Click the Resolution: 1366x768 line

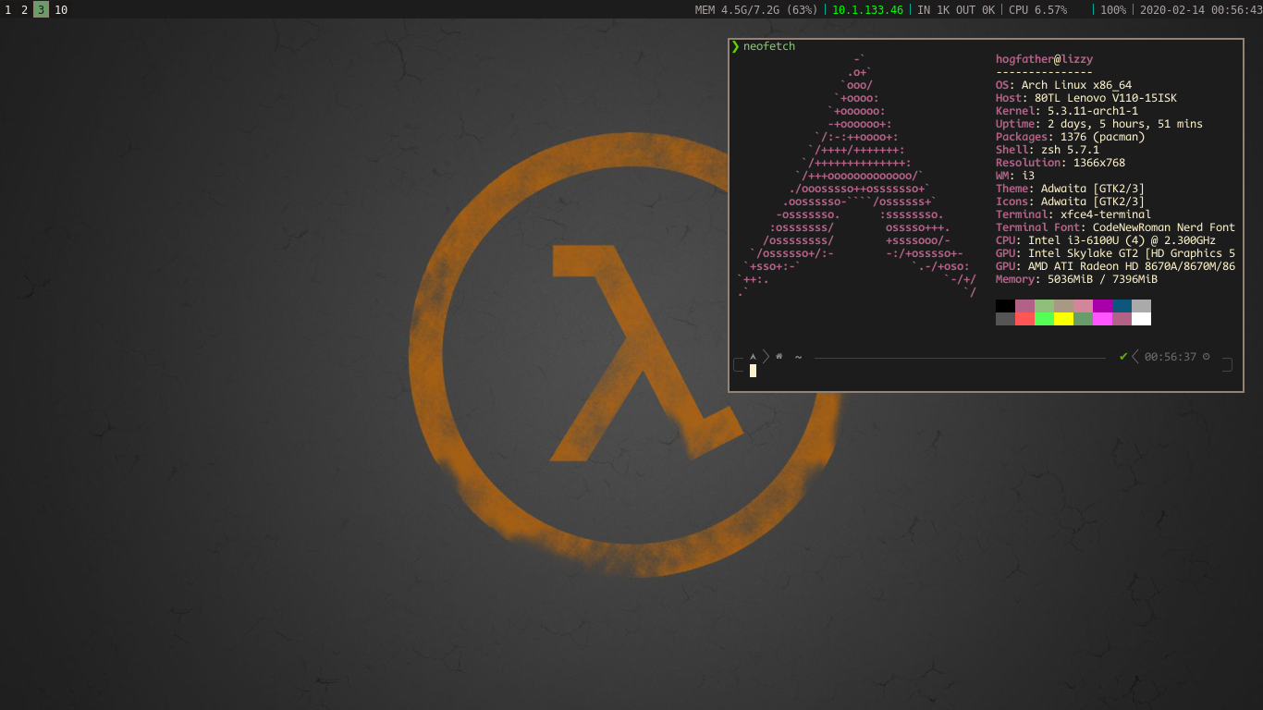pos(1061,163)
